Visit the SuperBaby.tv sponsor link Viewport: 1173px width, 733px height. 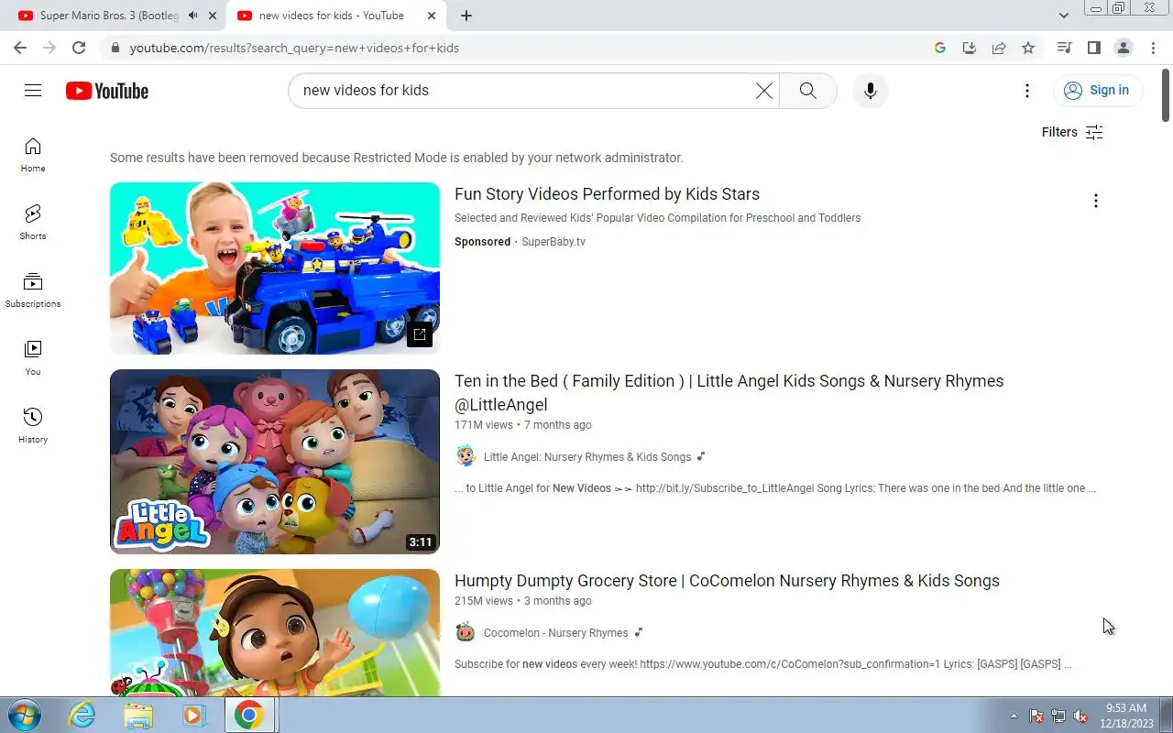(554, 242)
